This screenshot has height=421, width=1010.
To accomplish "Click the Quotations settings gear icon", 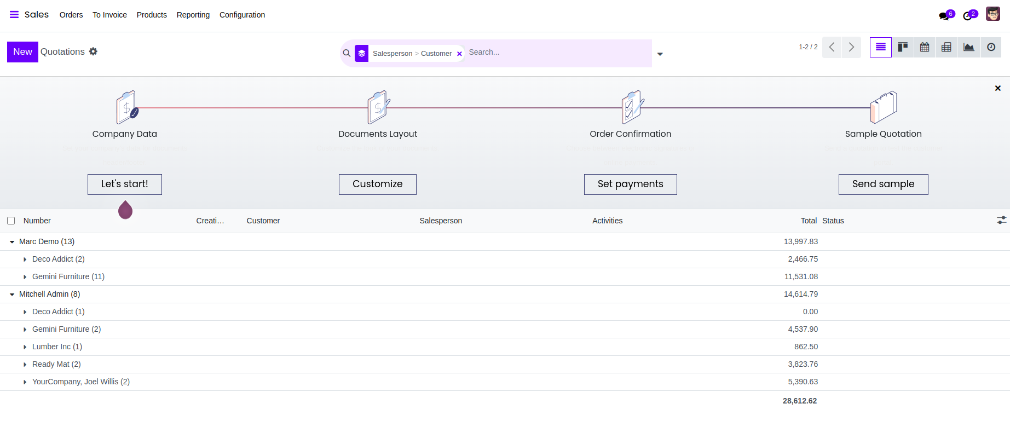I will [x=94, y=51].
